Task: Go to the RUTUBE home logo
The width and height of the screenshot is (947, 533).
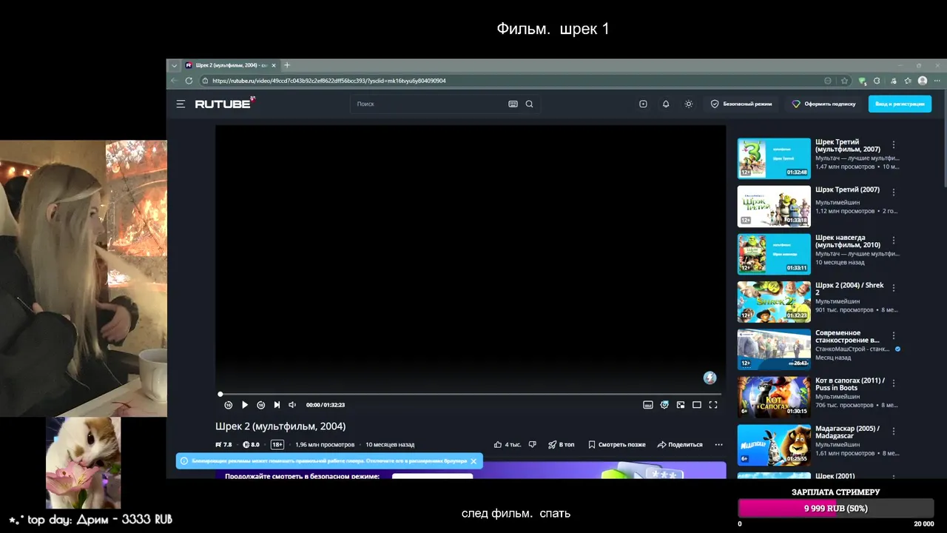Action: click(x=225, y=104)
